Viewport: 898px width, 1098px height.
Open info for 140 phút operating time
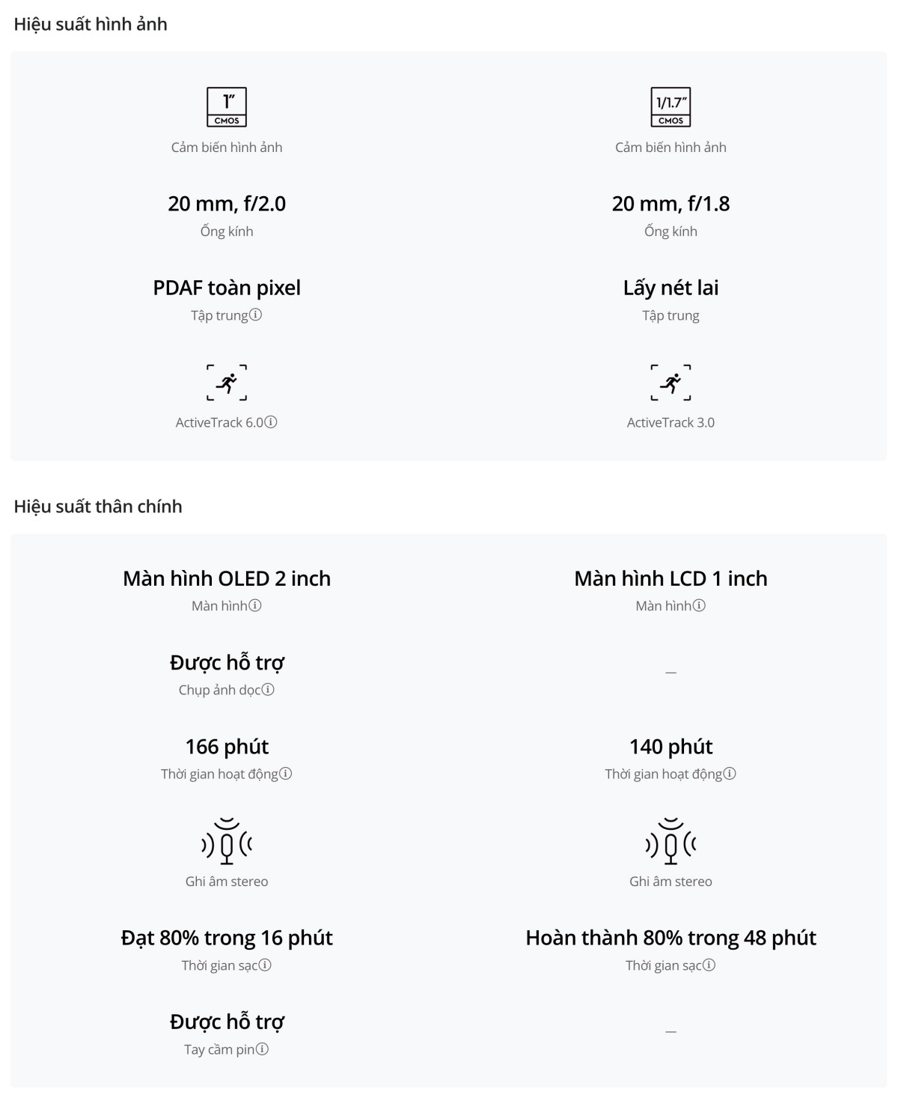(x=730, y=774)
